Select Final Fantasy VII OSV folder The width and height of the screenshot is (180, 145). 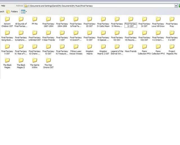(x=117, y=36)
